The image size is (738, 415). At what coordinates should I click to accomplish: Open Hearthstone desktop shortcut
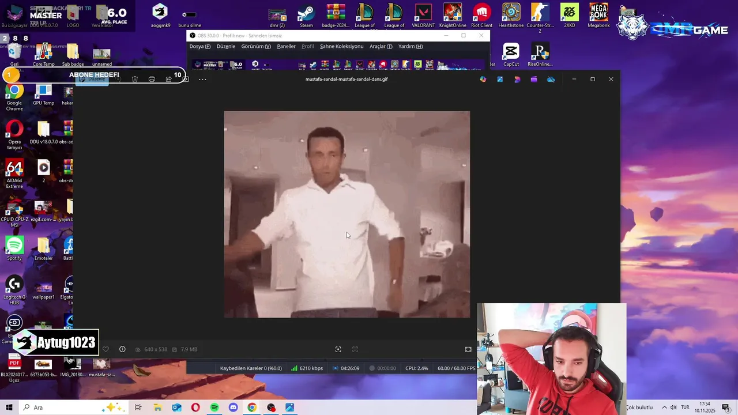(x=511, y=16)
